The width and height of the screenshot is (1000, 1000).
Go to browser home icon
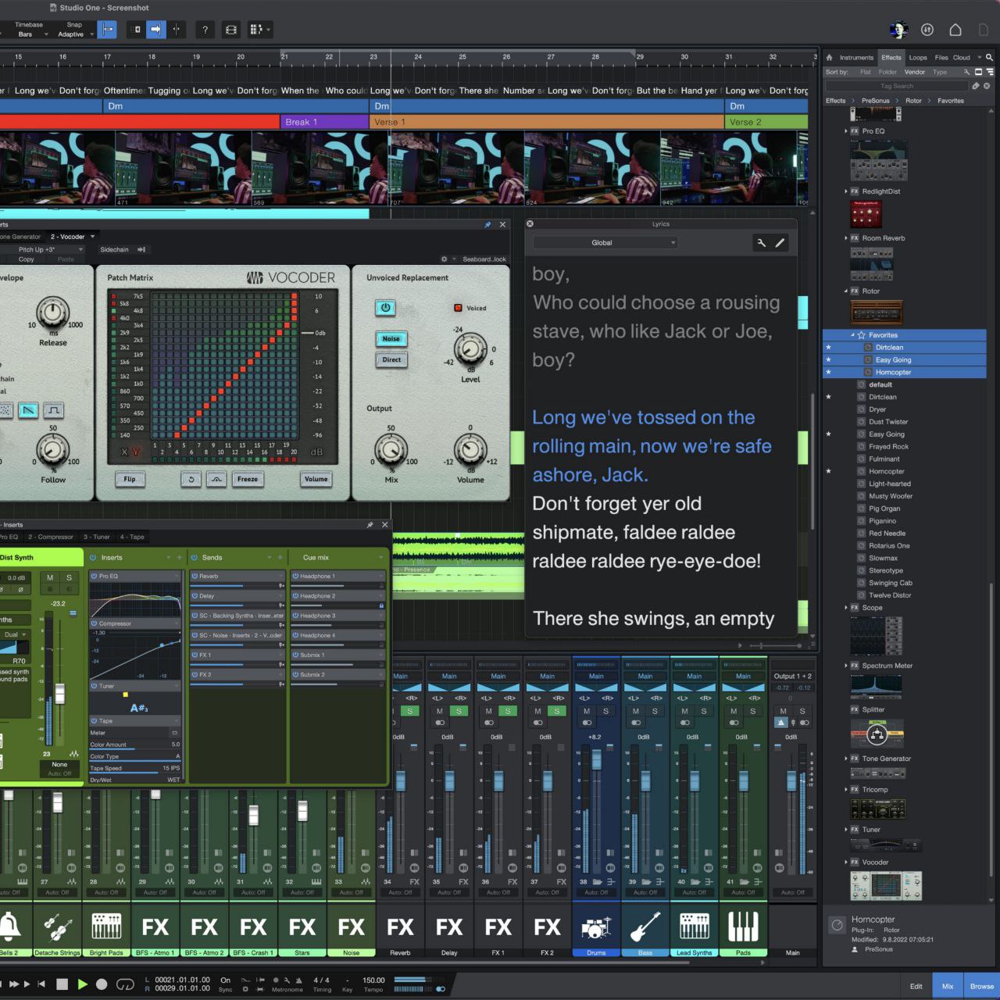click(x=830, y=57)
